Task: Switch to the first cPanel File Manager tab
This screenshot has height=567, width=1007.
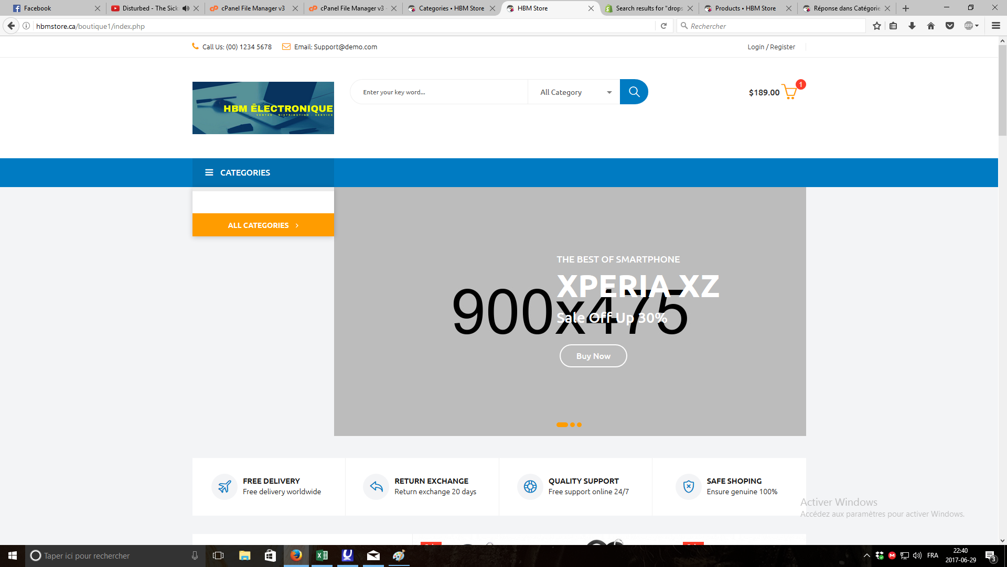Action: point(253,8)
